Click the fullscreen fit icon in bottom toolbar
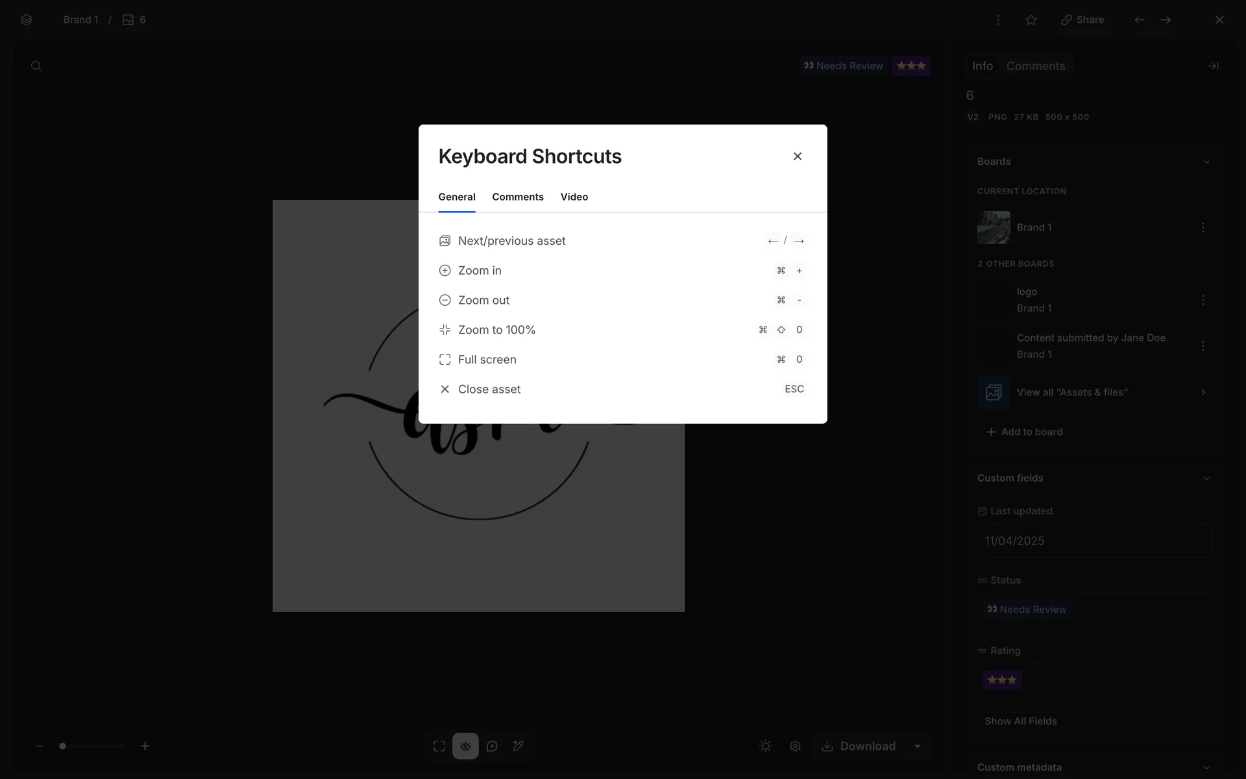 point(439,746)
